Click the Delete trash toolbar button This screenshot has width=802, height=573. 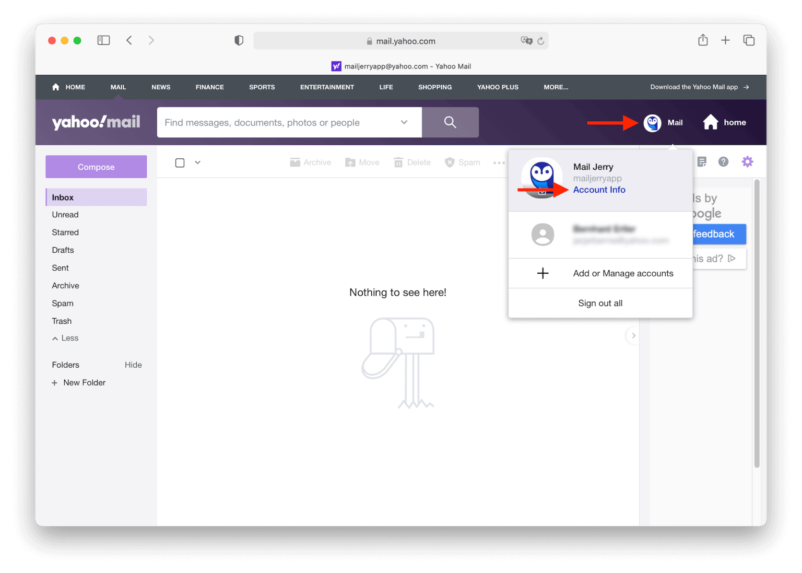pos(412,162)
